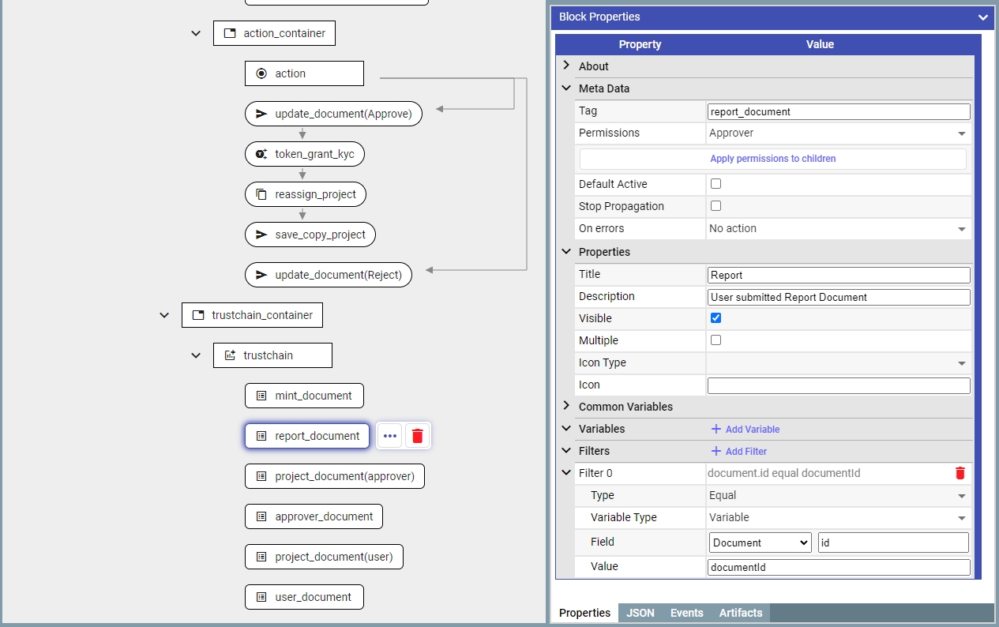Click the mint_document block icon
The height and width of the screenshot is (627, 999).
pos(261,396)
